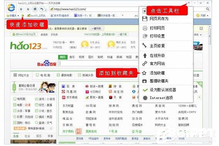Select the 地图 search tab
Image resolution: width=219 pixels, height=146 pixels.
tap(129, 57)
